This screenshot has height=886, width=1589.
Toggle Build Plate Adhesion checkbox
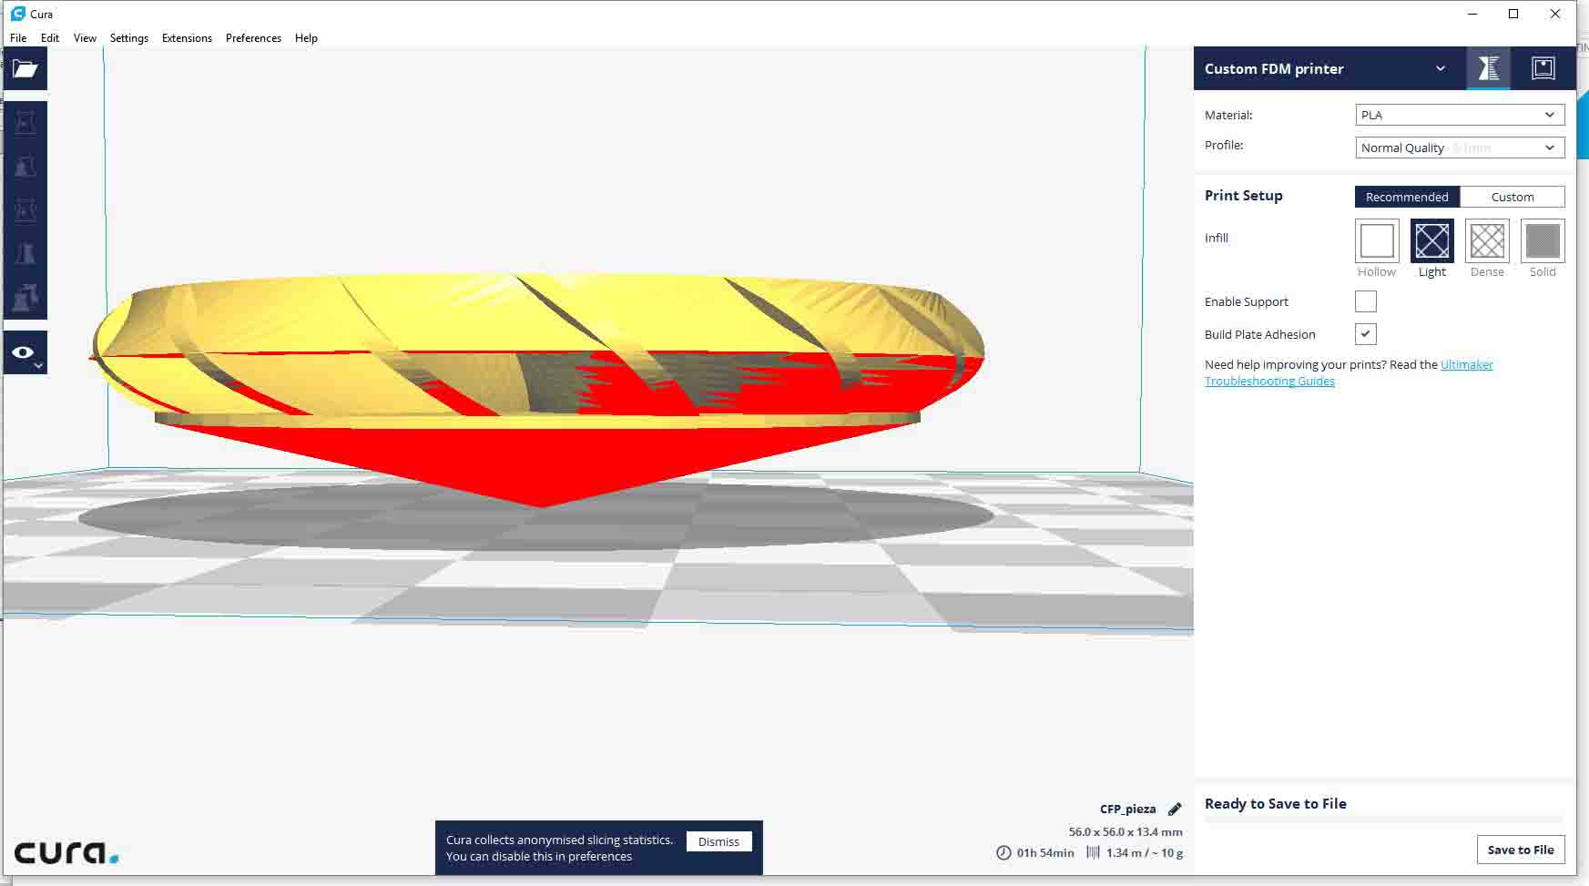point(1366,334)
